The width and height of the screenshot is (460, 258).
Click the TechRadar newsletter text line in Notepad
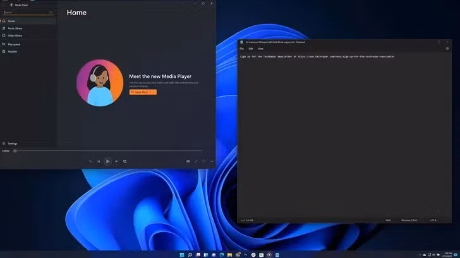[317, 57]
